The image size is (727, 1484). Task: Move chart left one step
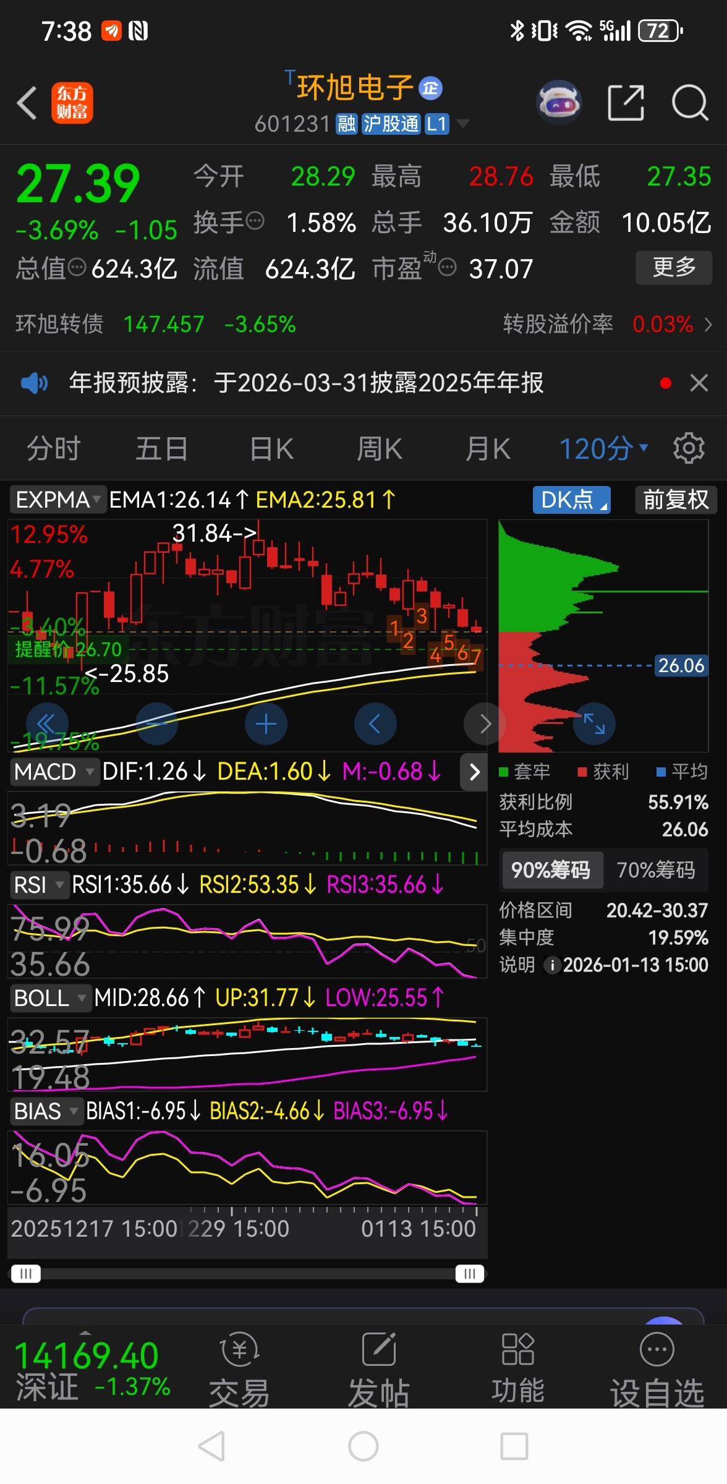pos(375,723)
